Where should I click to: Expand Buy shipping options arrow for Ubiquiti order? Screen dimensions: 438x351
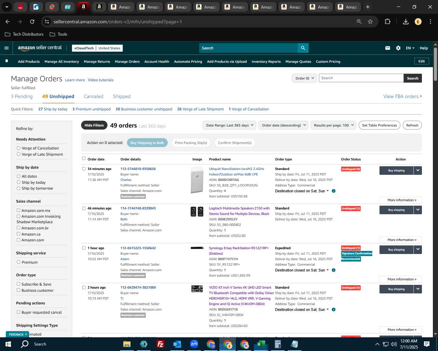[418, 170]
